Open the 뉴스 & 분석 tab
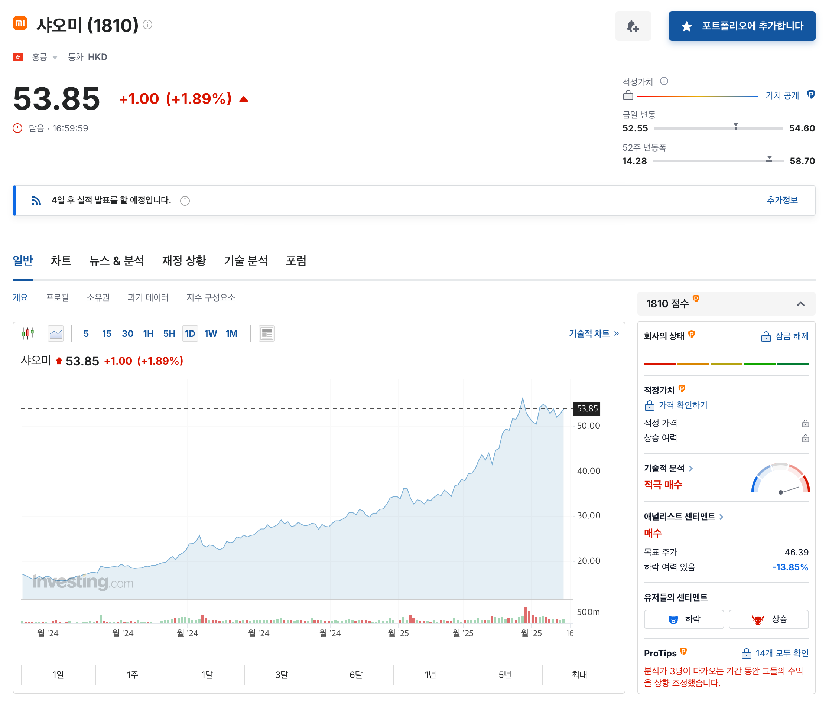832x707 pixels. (x=117, y=261)
